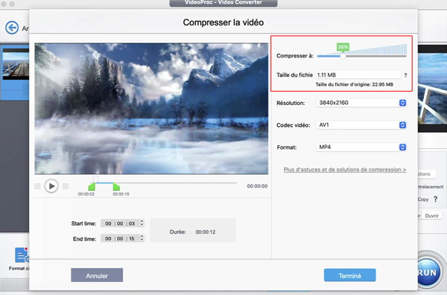Click the Start time stepper arrows
Viewport: 447px width, 295px height.
click(142, 223)
